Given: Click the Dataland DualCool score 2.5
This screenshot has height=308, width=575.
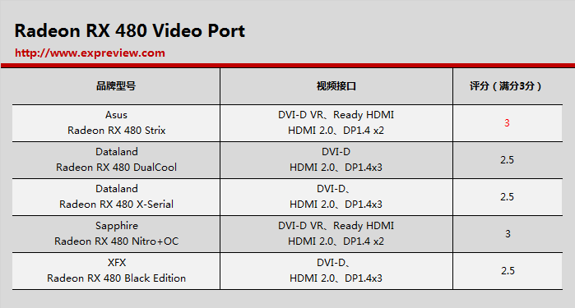Looking at the screenshot, I should tap(507, 160).
